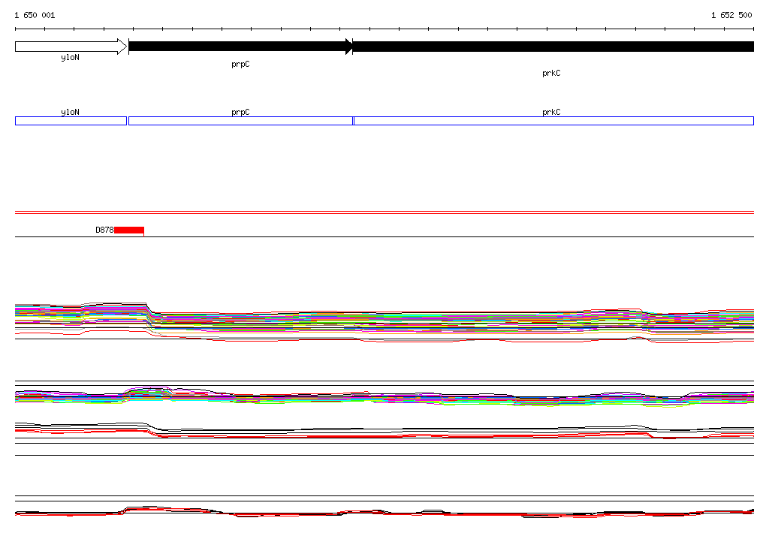Click the end coordinate 1 652 500

click(731, 15)
